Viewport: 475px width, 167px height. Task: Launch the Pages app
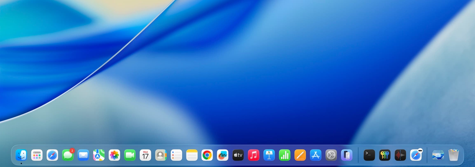click(x=300, y=155)
